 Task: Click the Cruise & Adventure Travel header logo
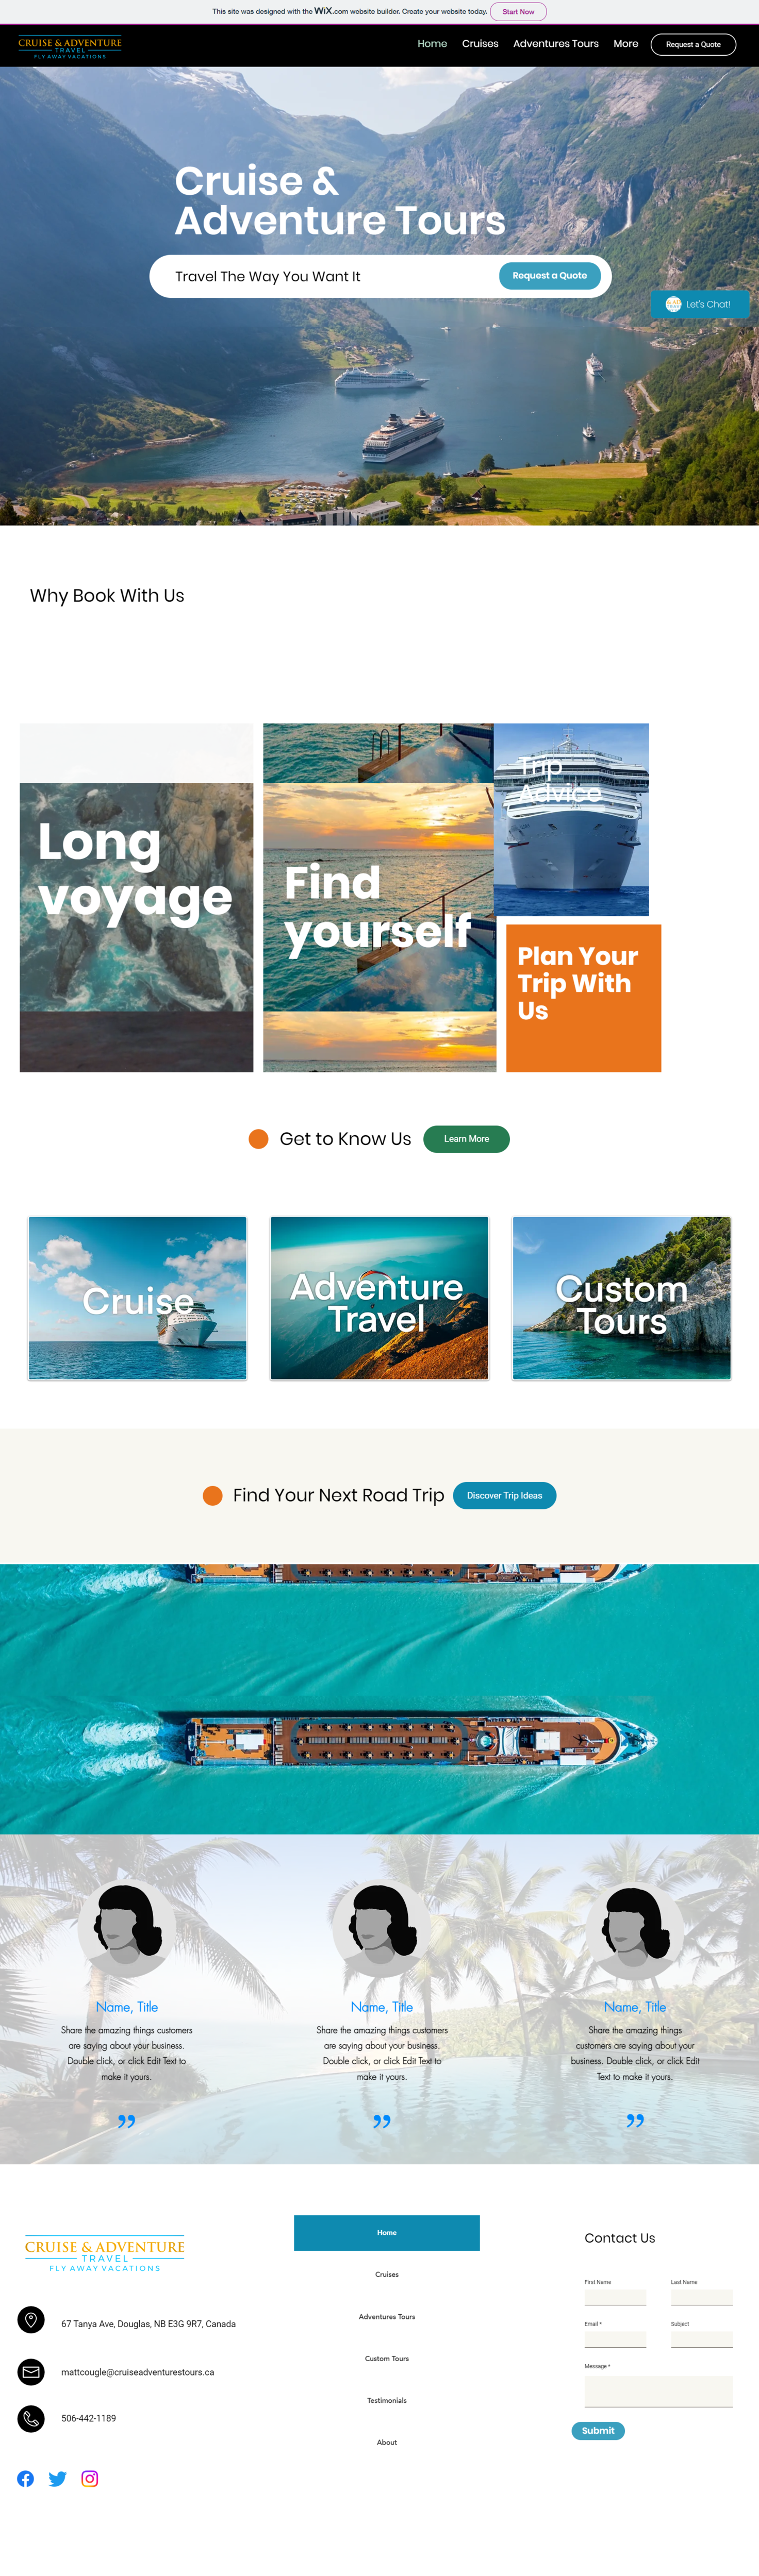(x=70, y=46)
